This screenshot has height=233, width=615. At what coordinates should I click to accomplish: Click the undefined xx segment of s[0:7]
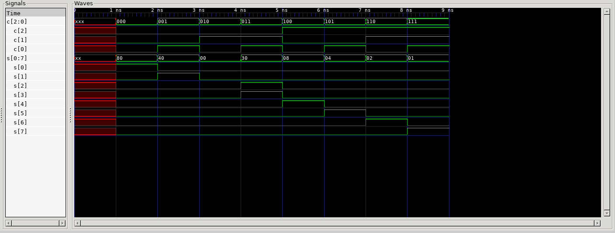95,58
